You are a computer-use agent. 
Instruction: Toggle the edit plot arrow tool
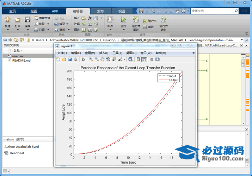pyautogui.click(x=83, y=59)
